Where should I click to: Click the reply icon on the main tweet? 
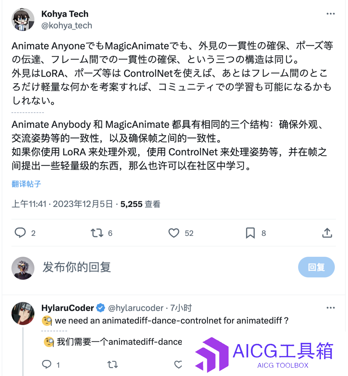coord(20,233)
